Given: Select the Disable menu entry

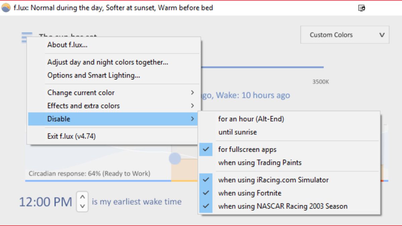Looking at the screenshot, I should (114, 119).
